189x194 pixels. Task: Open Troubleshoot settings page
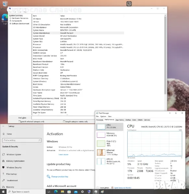[x=12, y=180]
